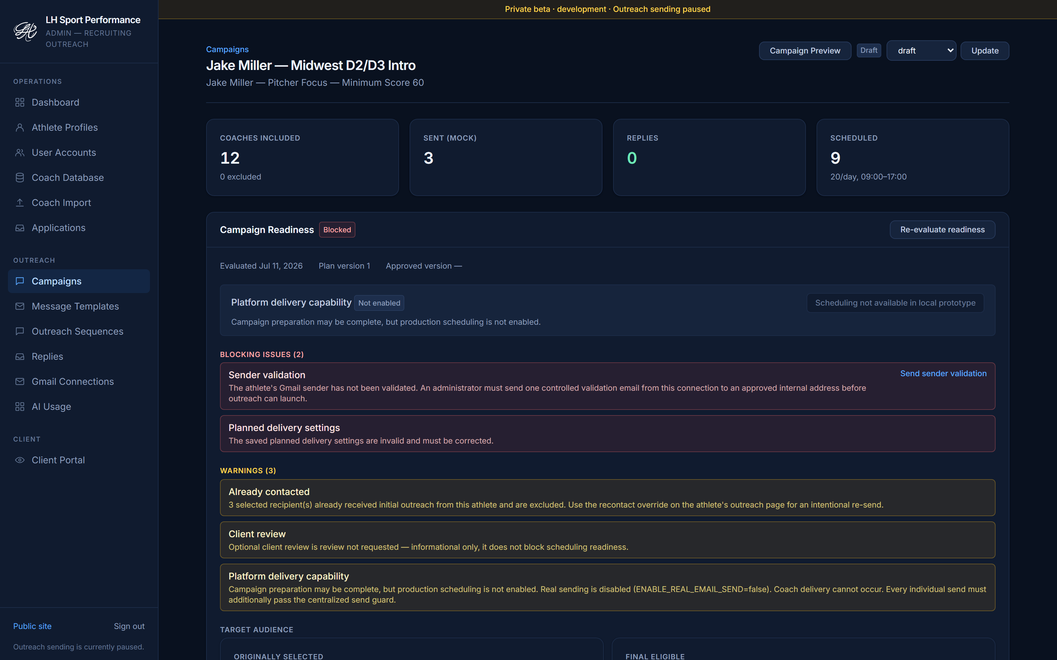Open Message Templates

pos(79,307)
